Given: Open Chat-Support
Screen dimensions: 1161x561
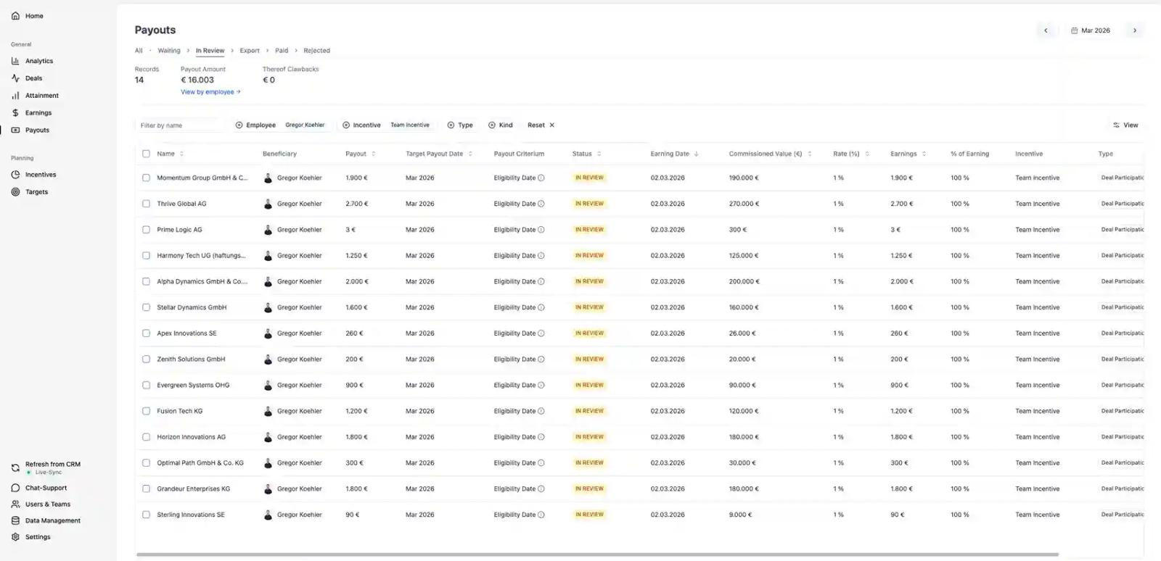Looking at the screenshot, I should [39, 488].
